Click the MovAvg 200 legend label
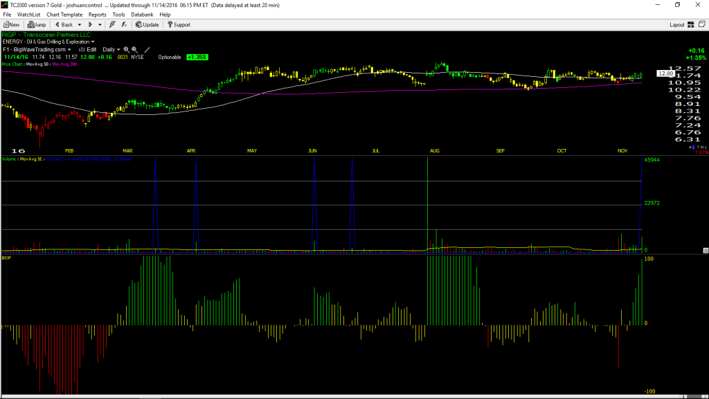The image size is (709, 399). point(64,64)
